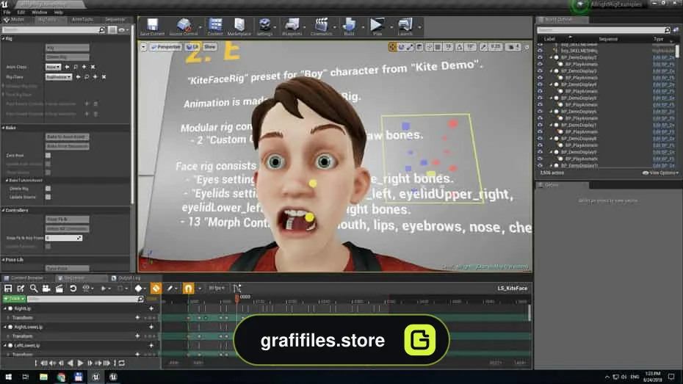Click the Launch toolbar button
Screen dimensions: 683x384
tap(405, 27)
